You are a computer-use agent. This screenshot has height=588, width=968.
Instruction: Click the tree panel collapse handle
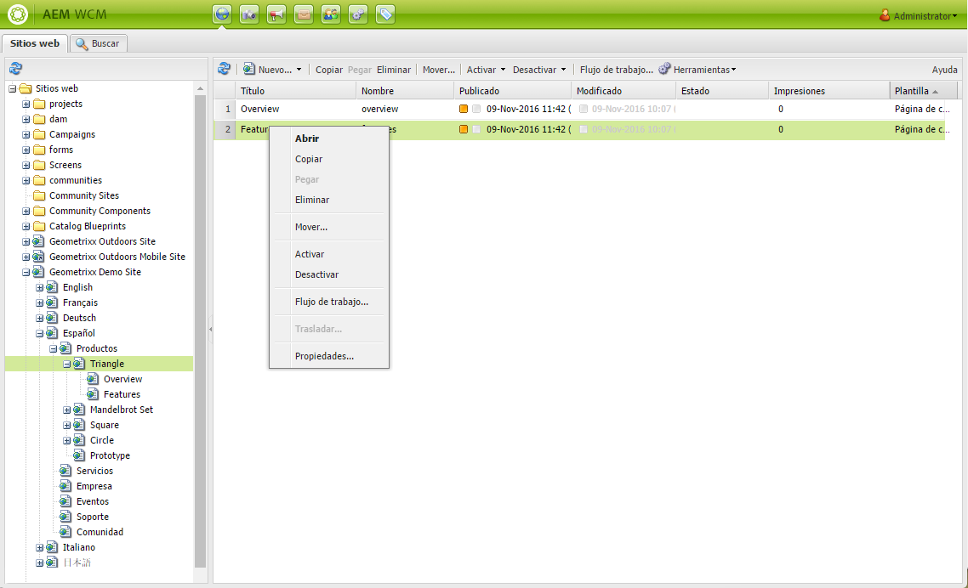click(210, 330)
